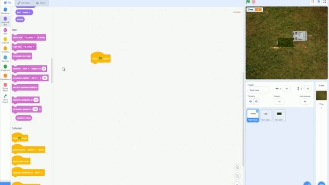Click value field in change volume by block
This screenshot has width=329, height=185.
click(36, 100)
